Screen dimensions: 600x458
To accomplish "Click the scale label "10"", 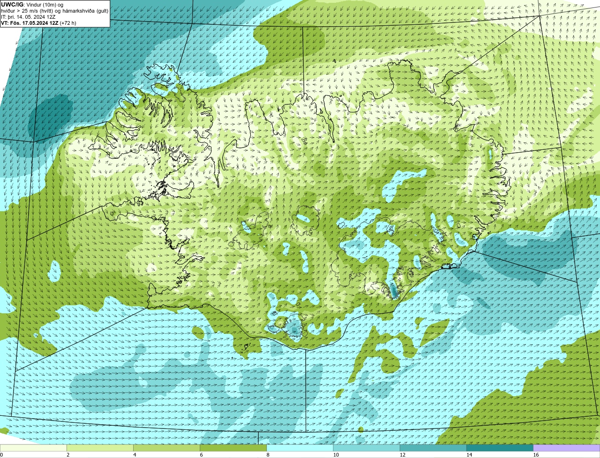I will (336, 455).
